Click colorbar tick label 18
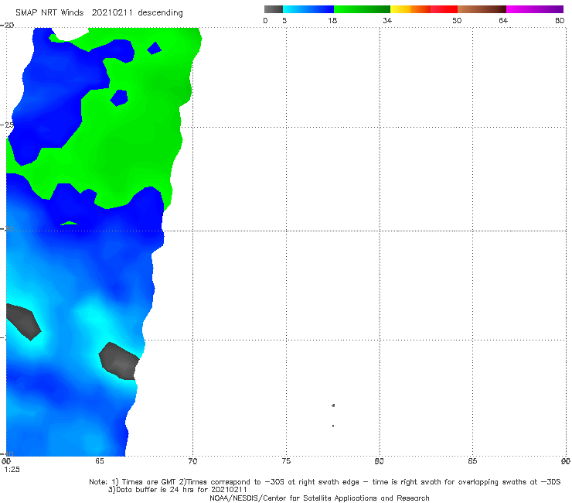 tap(332, 20)
